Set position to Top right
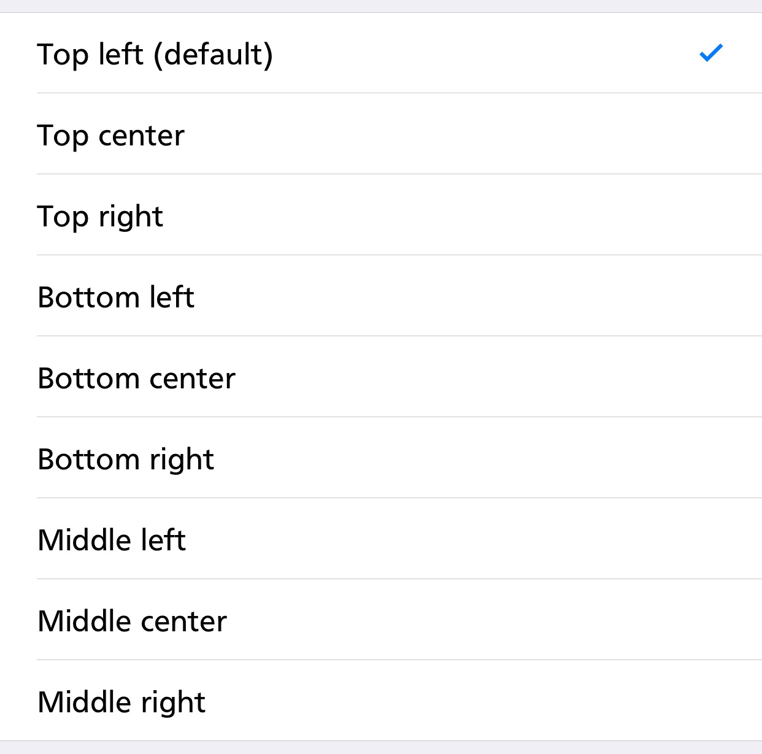The width and height of the screenshot is (762, 754). click(381, 215)
